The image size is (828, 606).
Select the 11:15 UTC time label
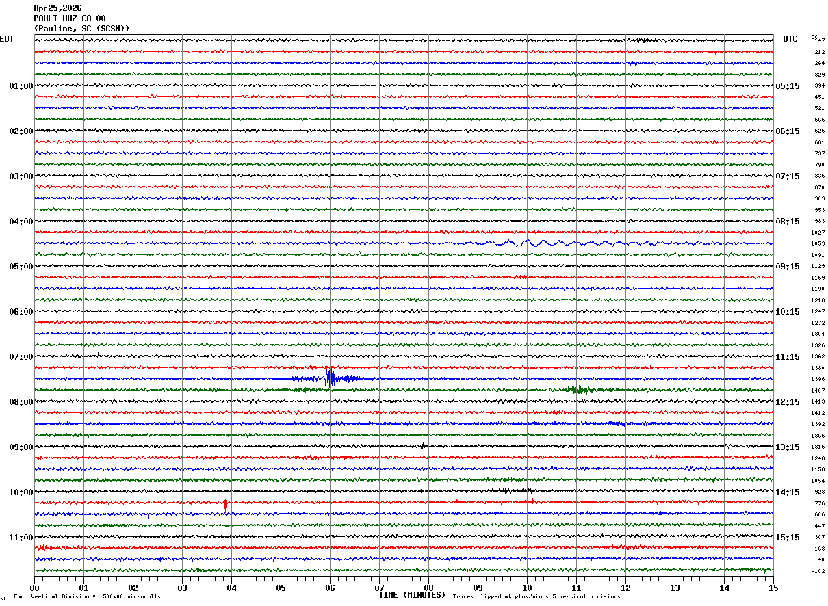click(x=787, y=357)
